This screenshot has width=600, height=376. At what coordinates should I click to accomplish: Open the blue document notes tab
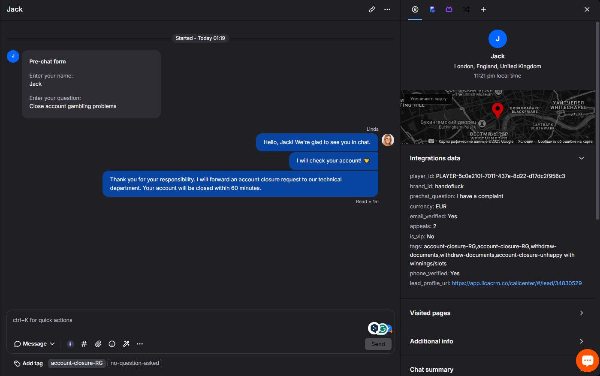click(432, 9)
